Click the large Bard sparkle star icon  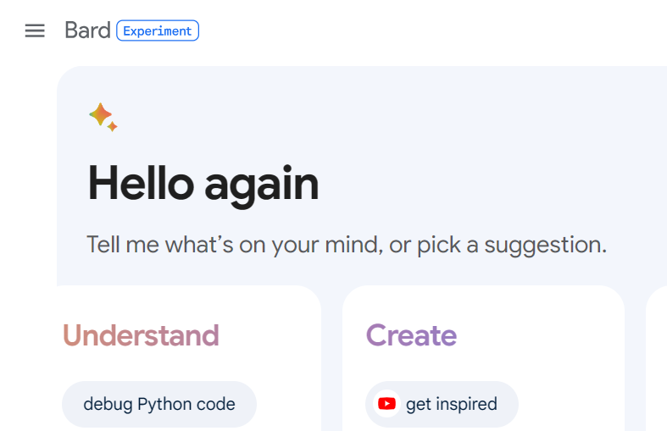[100, 114]
